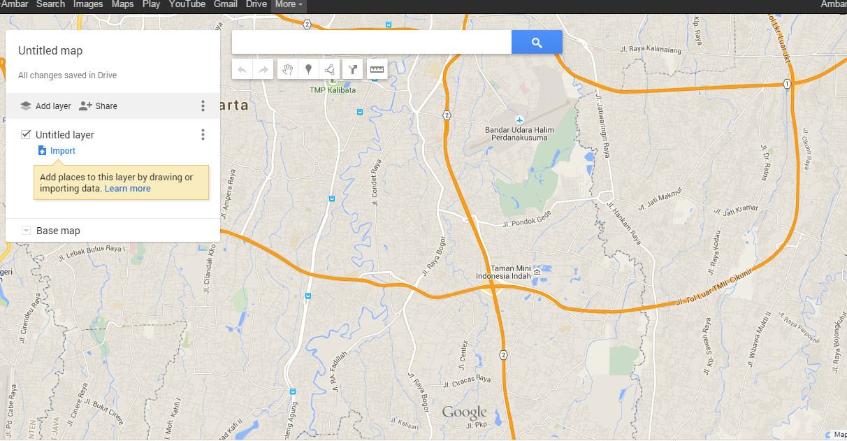Select the add directions tool
The height and width of the screenshot is (441, 847).
353,69
